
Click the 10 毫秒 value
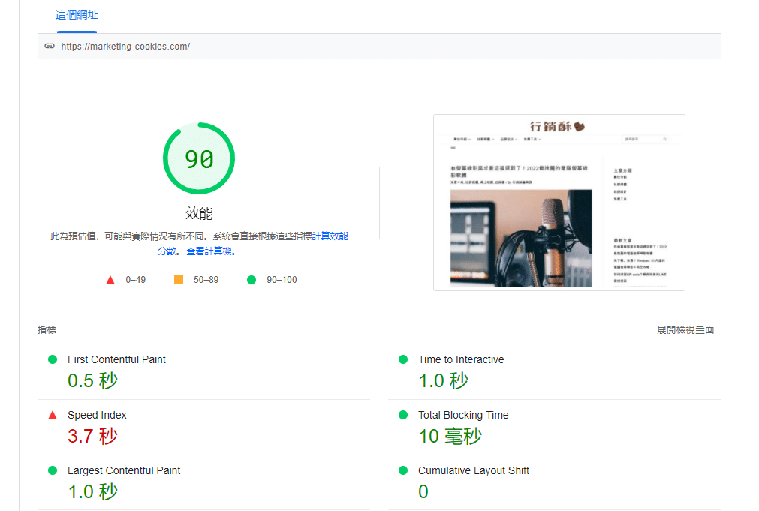click(450, 437)
